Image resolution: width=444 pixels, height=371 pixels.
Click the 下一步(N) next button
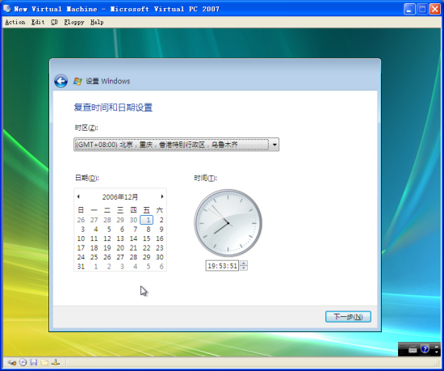(348, 317)
